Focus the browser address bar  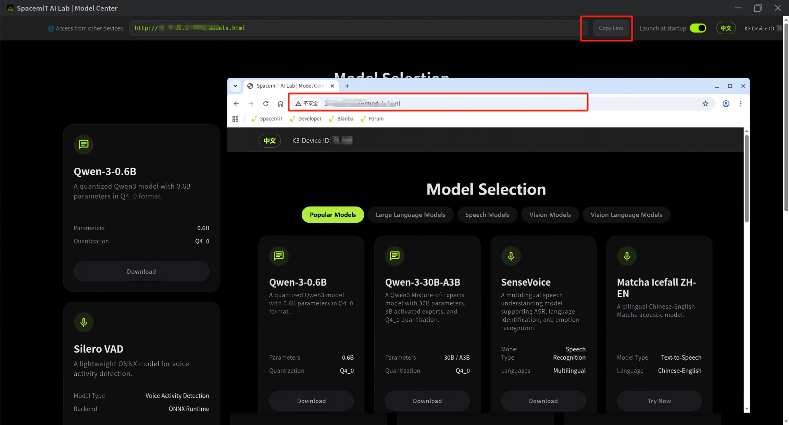click(x=503, y=103)
